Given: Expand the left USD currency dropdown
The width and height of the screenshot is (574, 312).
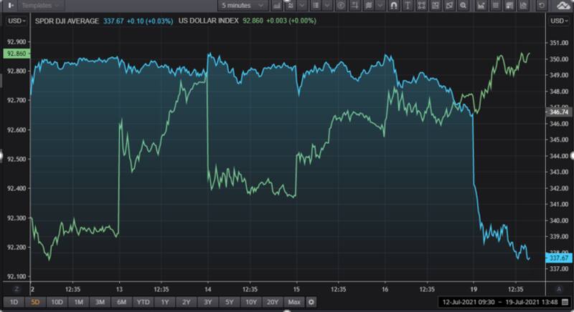Looking at the screenshot, I should pyautogui.click(x=16, y=21).
